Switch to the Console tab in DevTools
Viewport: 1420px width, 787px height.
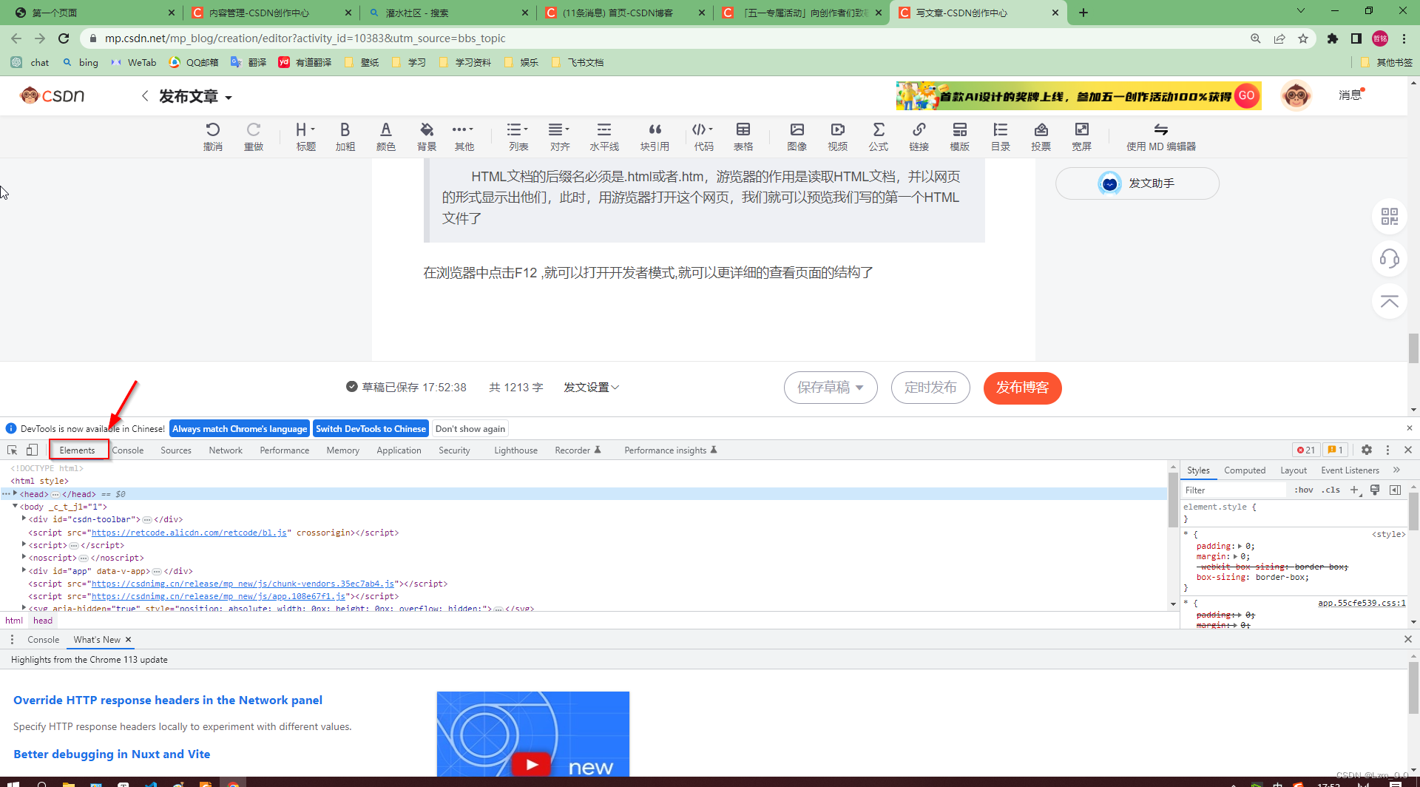128,450
